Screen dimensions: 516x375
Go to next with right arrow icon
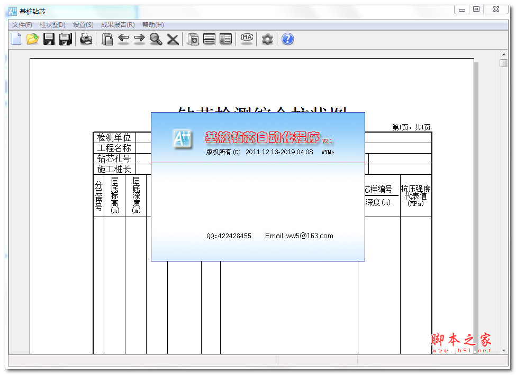pyautogui.click(x=140, y=39)
